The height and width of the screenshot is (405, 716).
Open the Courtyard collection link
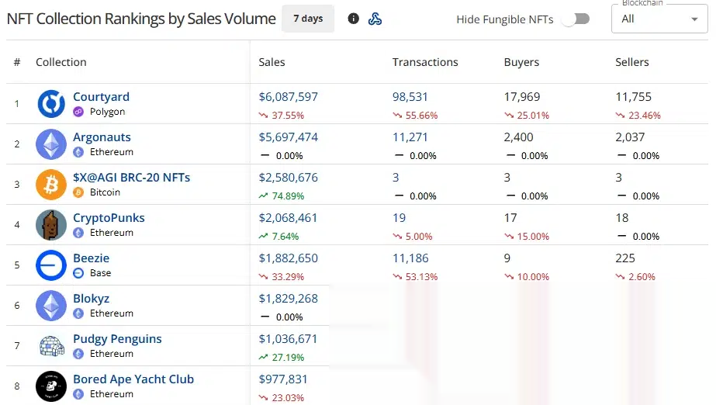pos(101,97)
